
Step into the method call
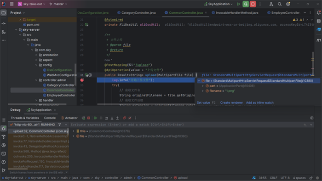pyautogui.click(x=112, y=118)
